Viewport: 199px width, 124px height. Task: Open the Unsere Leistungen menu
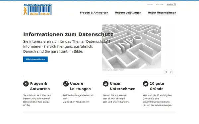[128, 13]
